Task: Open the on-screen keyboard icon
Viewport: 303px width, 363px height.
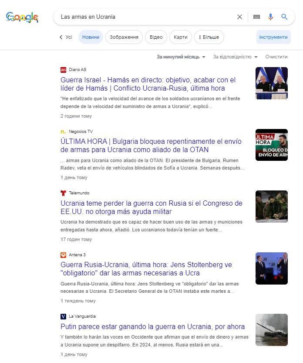Action: coord(256,17)
